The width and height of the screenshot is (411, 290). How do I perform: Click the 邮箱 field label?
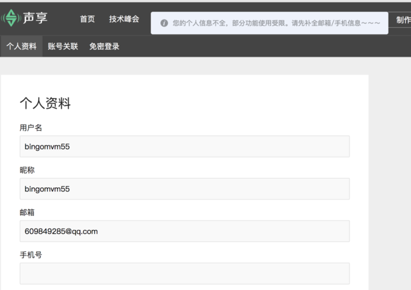click(x=27, y=213)
